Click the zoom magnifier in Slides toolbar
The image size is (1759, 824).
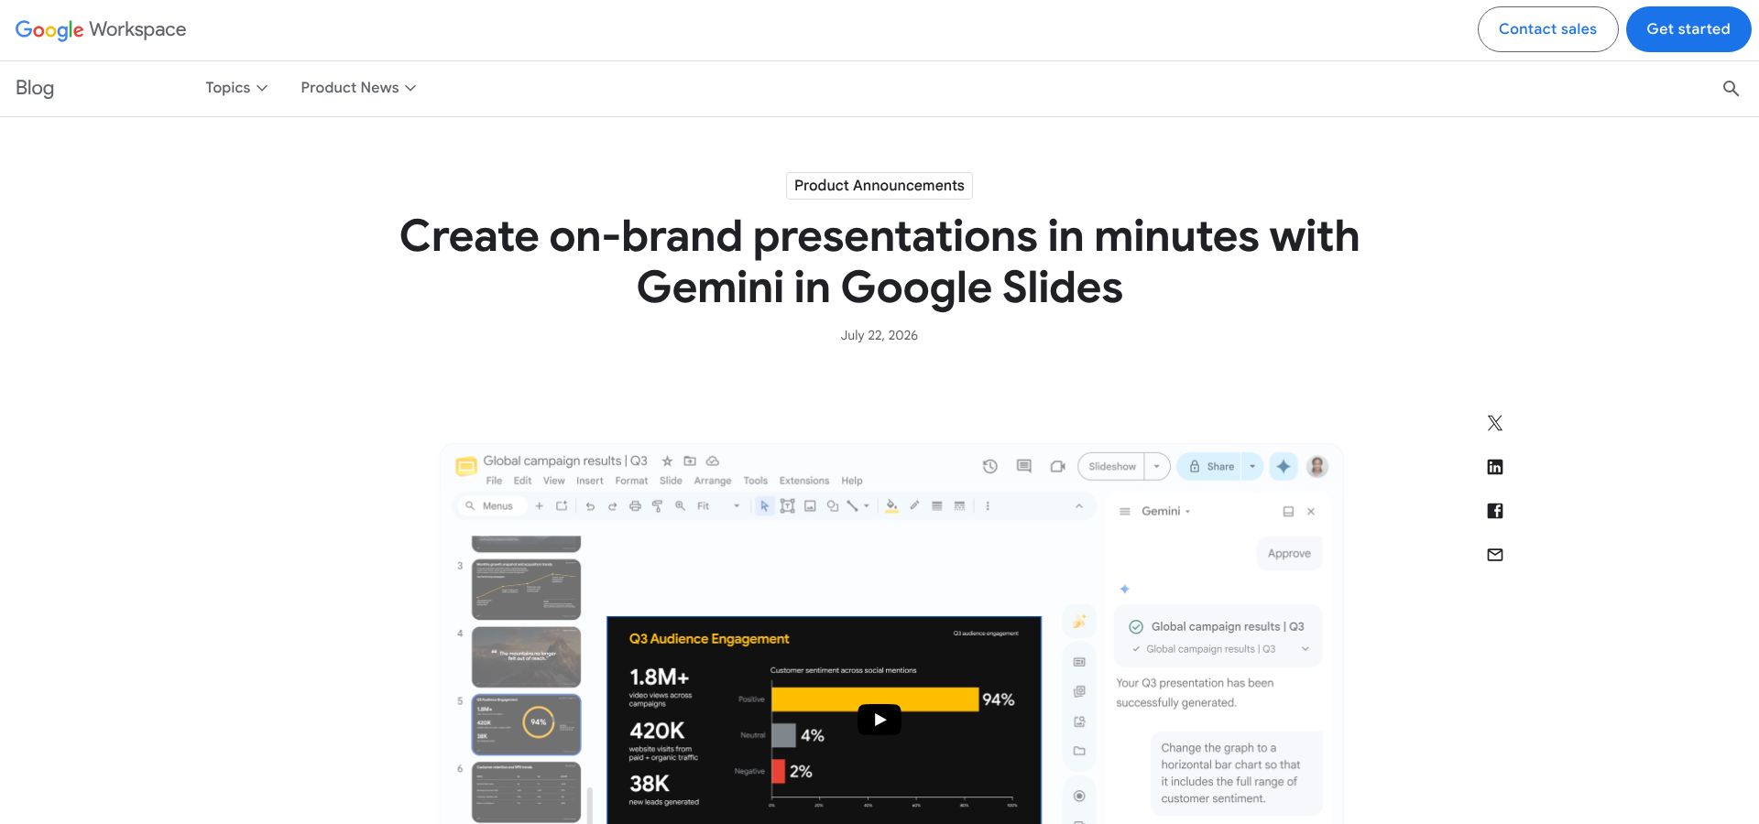pos(680,506)
